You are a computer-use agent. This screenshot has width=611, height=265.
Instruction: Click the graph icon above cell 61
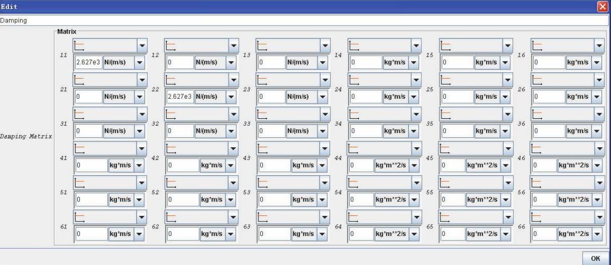click(79, 217)
